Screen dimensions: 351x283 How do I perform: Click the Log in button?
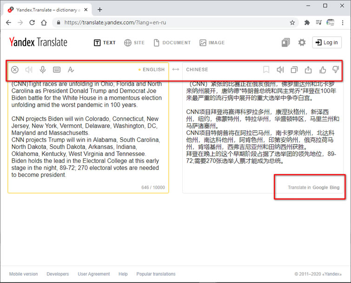(327, 42)
